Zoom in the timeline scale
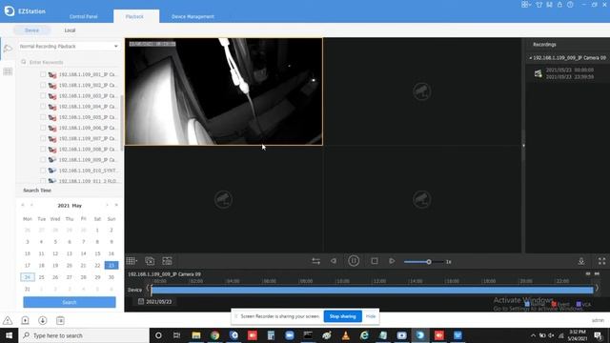This screenshot has height=343, width=610. coord(598,273)
